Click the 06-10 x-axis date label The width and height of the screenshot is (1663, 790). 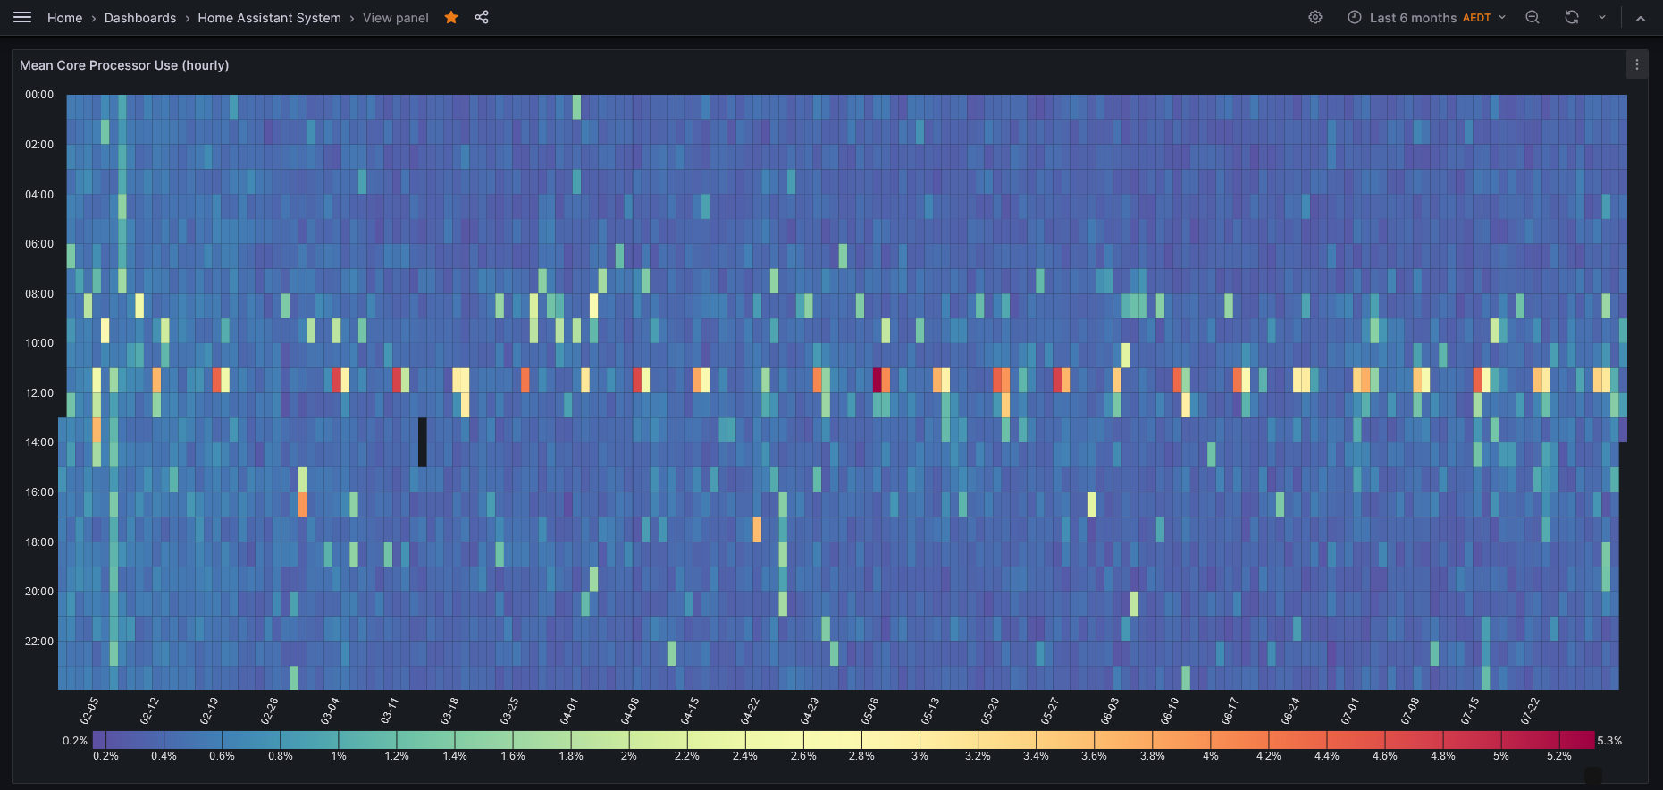click(x=1170, y=711)
